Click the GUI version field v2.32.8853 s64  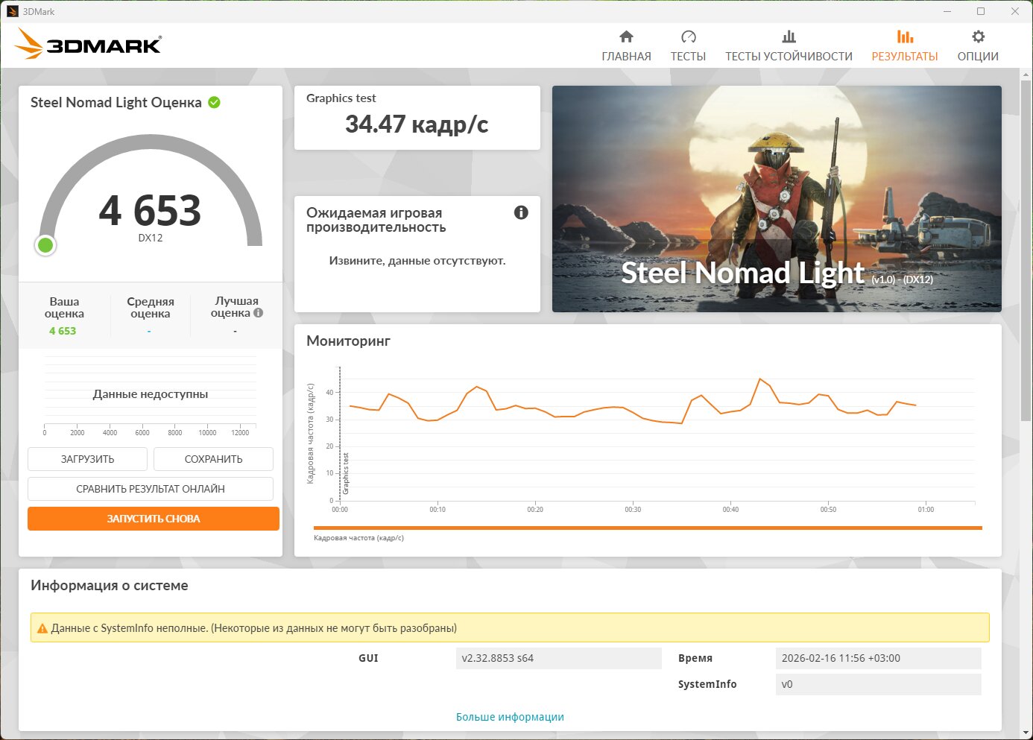(558, 658)
